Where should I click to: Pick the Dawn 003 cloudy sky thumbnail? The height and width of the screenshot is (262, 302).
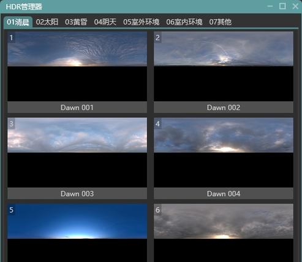click(x=77, y=152)
